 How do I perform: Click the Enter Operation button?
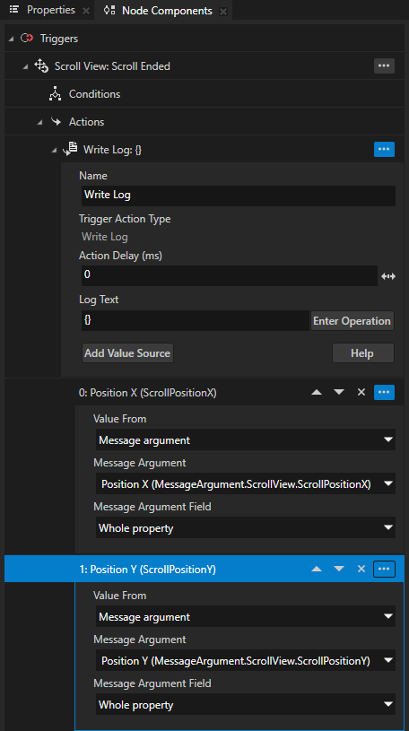click(352, 321)
